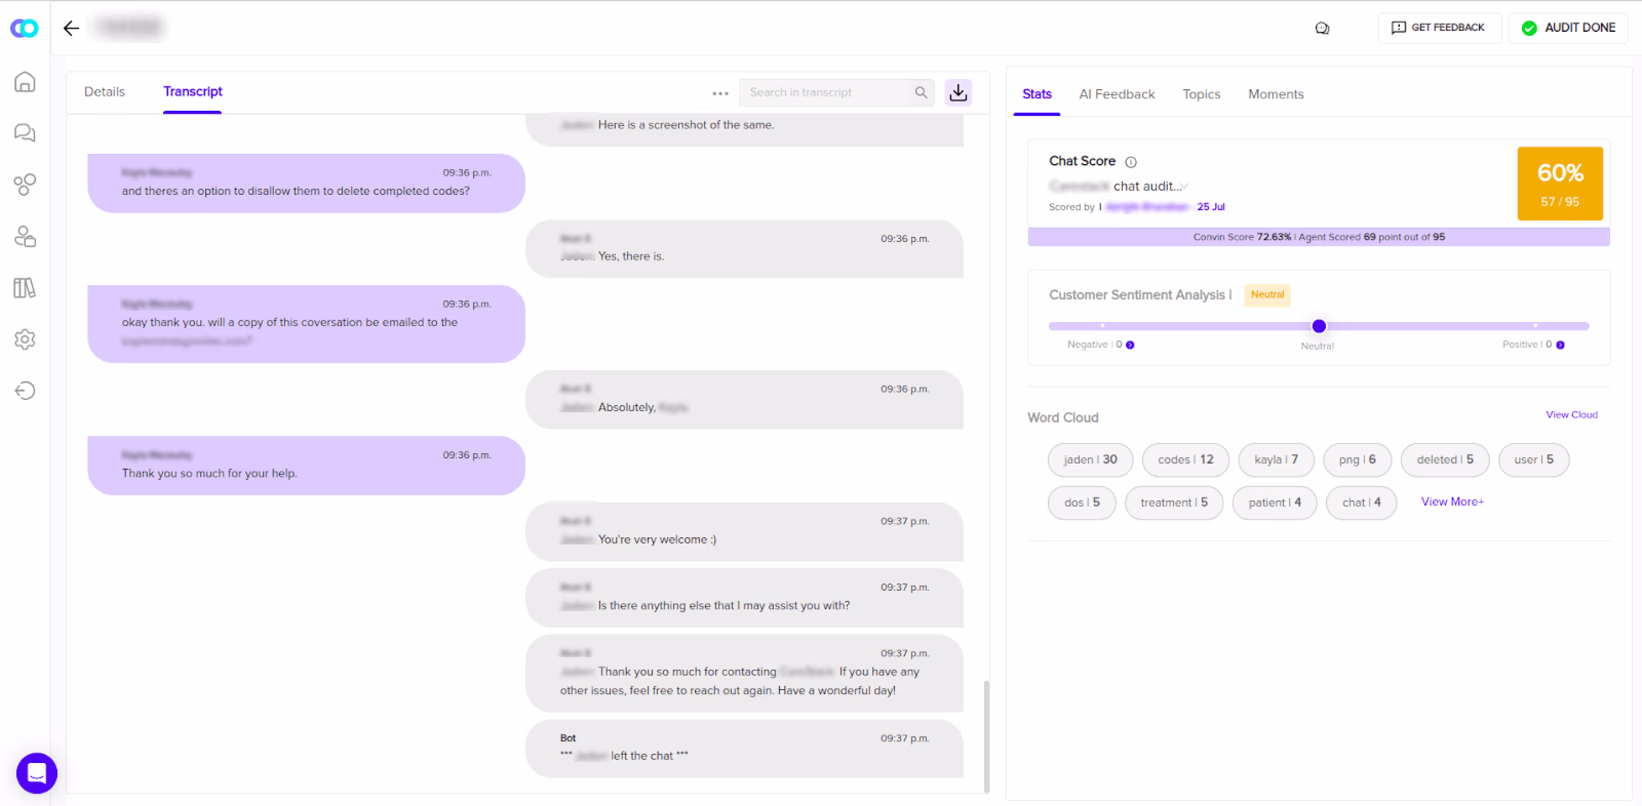The height and width of the screenshot is (806, 1642).
Task: Open the View Cloud link
Action: [x=1572, y=415]
